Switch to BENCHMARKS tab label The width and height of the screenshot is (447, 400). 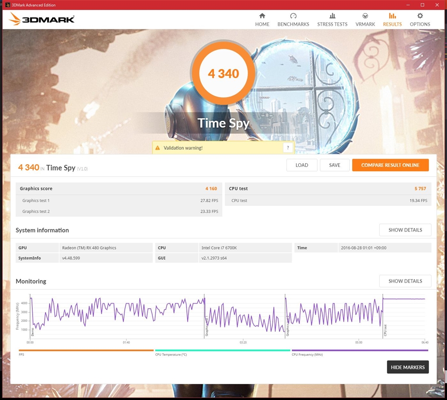pos(293,24)
